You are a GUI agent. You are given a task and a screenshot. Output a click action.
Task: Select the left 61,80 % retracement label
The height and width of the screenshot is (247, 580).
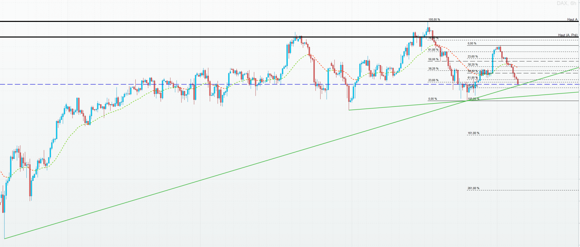[433, 50]
